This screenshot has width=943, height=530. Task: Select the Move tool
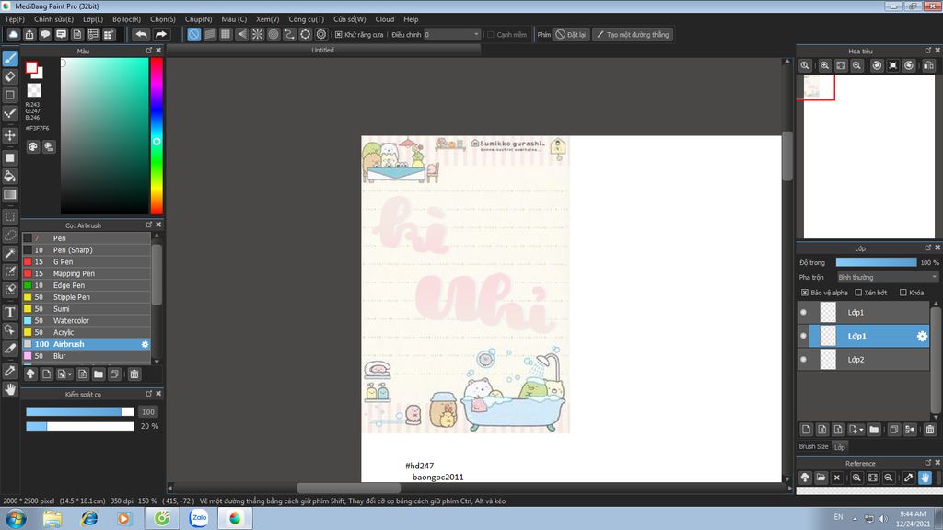pyautogui.click(x=9, y=135)
